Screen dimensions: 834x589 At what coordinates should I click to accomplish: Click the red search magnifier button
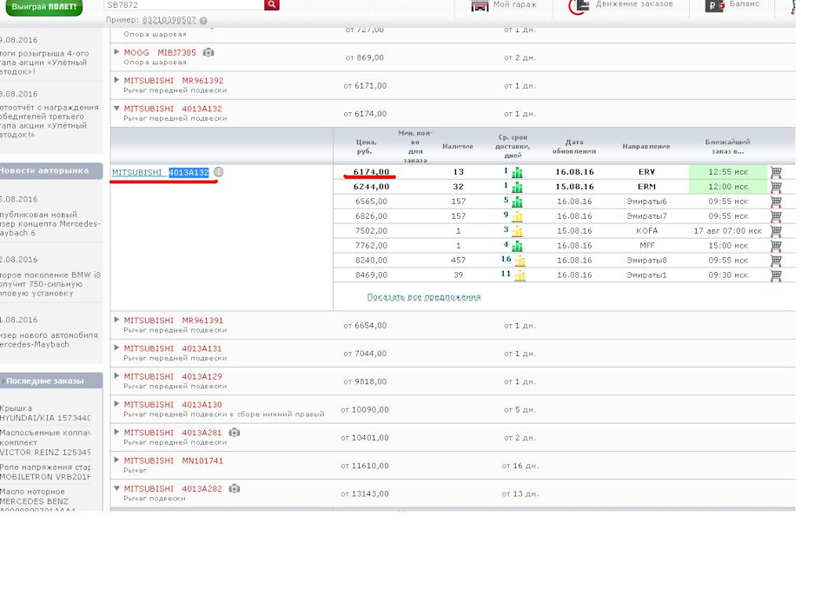[271, 4]
